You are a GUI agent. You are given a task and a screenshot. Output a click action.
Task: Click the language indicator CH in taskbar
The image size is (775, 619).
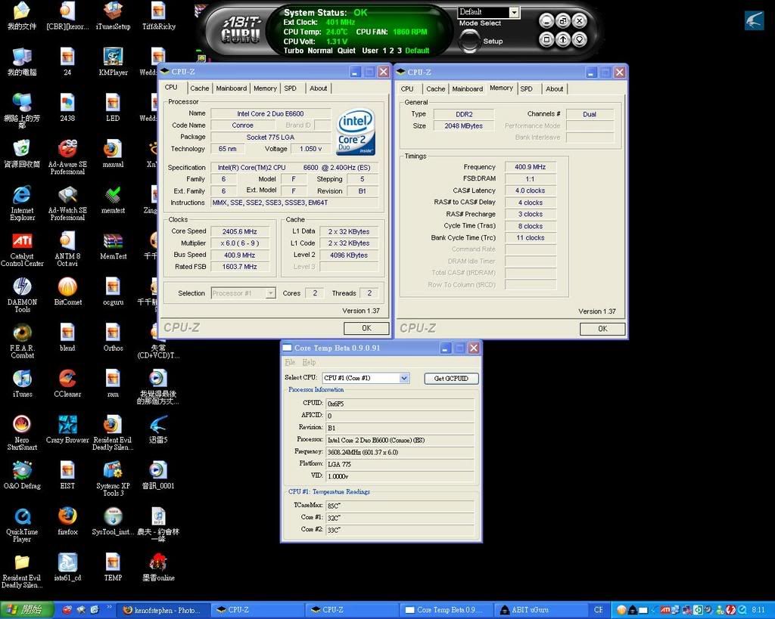click(x=598, y=610)
